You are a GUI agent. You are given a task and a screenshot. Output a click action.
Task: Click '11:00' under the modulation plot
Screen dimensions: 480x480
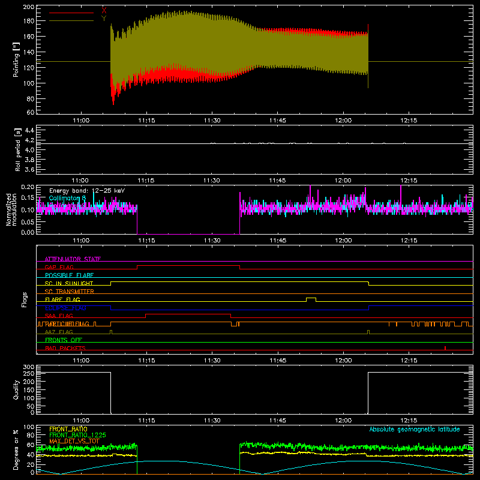[x=81, y=241]
